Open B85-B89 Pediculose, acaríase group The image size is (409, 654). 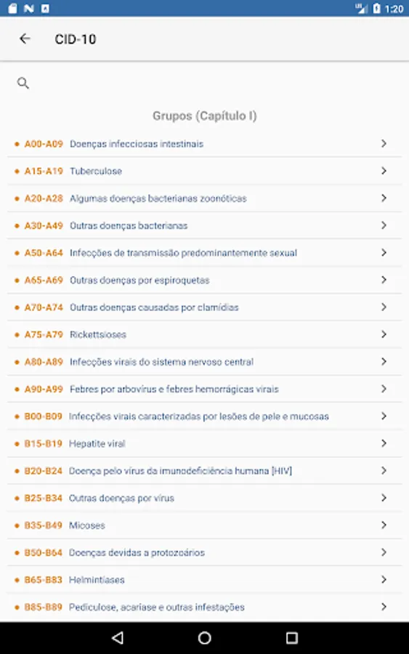204,607
